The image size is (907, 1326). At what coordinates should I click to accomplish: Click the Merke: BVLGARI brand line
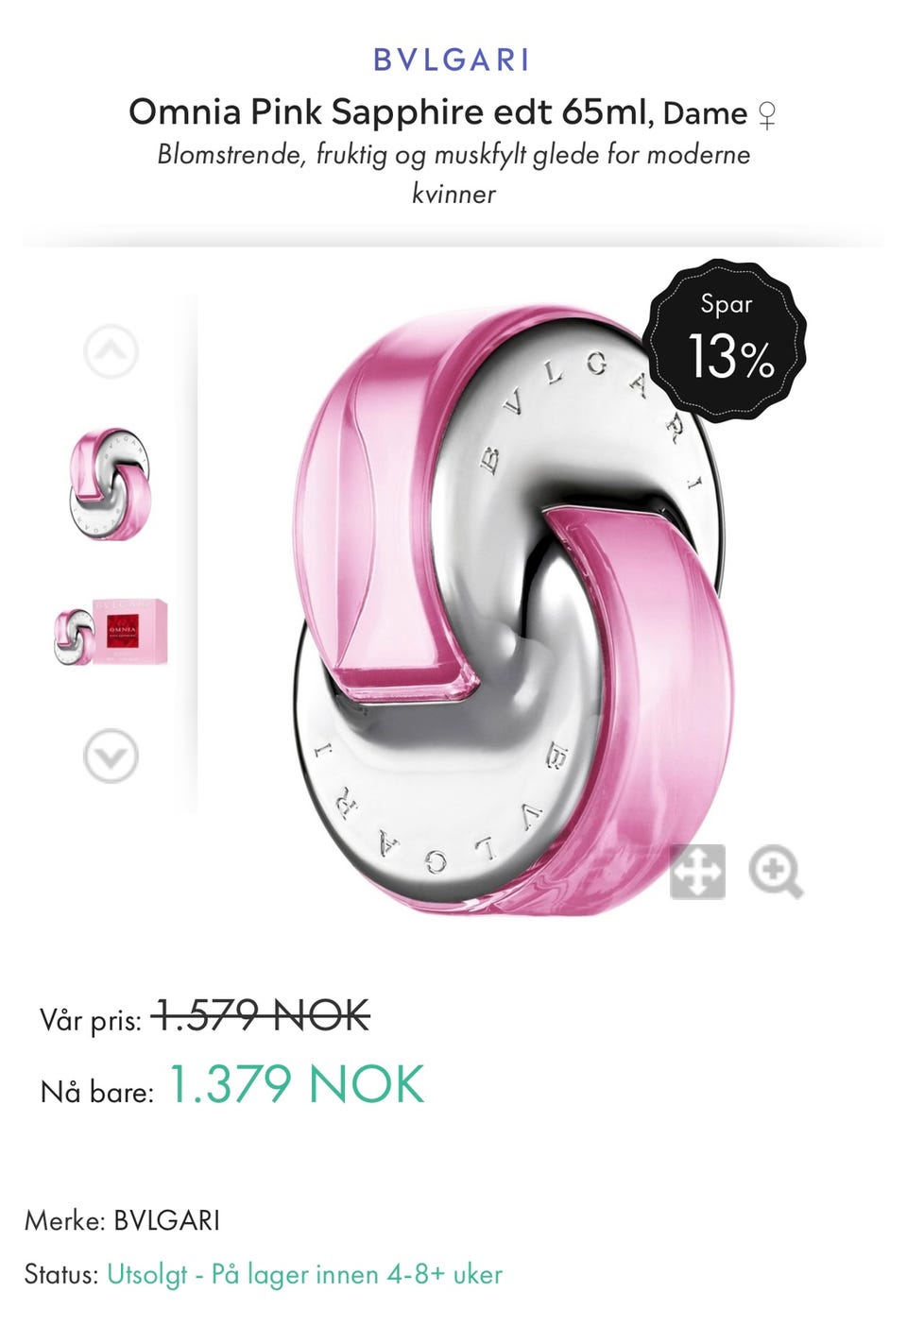(x=122, y=1220)
